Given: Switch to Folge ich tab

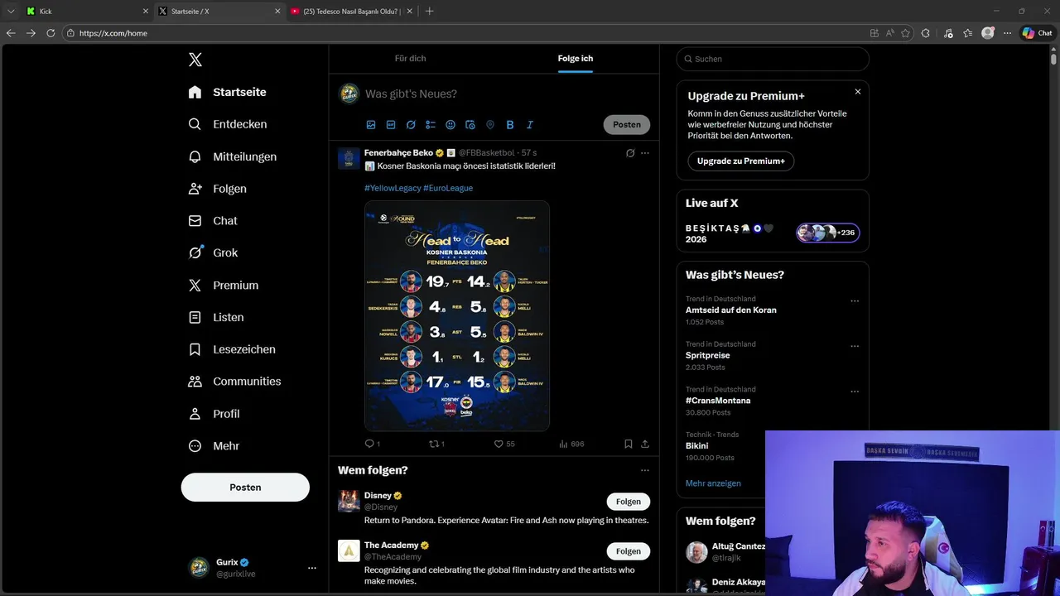Looking at the screenshot, I should [575, 59].
